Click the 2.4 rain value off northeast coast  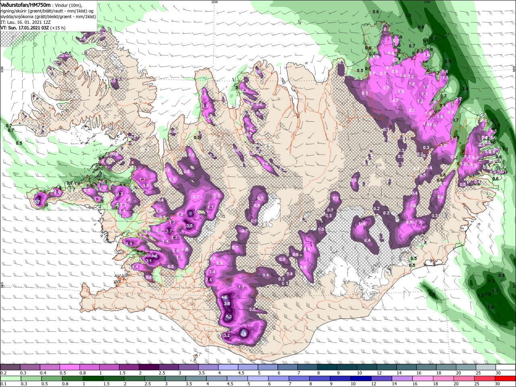465,89
